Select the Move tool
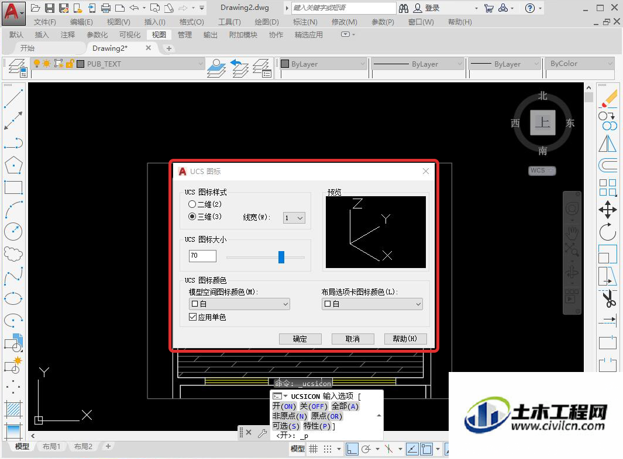 (x=608, y=210)
